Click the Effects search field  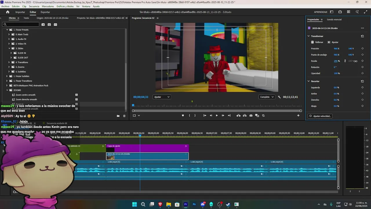click(20, 24)
